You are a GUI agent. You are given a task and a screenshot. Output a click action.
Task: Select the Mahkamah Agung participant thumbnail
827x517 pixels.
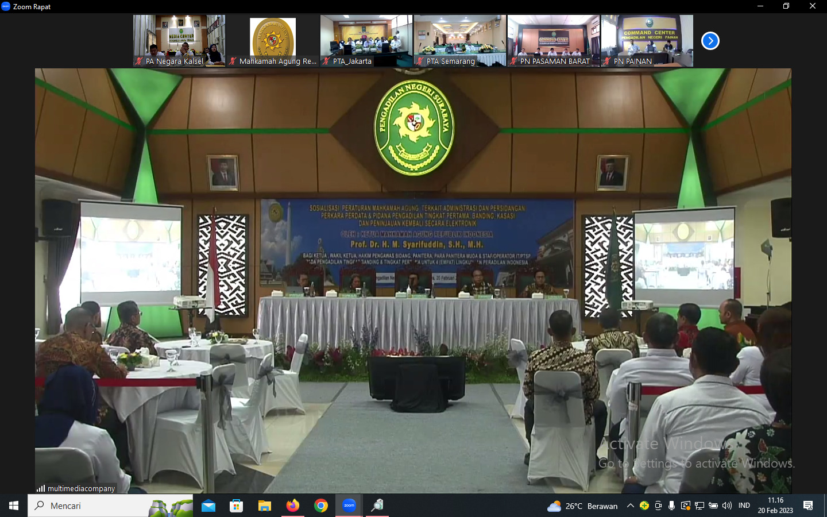pos(273,40)
